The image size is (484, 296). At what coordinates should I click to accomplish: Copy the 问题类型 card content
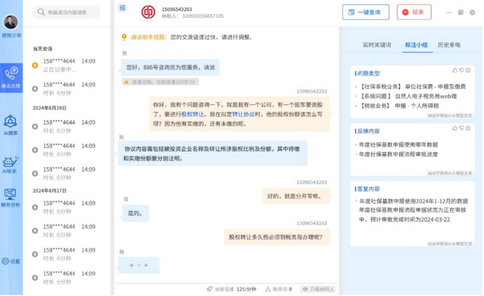pyautogui.click(x=468, y=70)
